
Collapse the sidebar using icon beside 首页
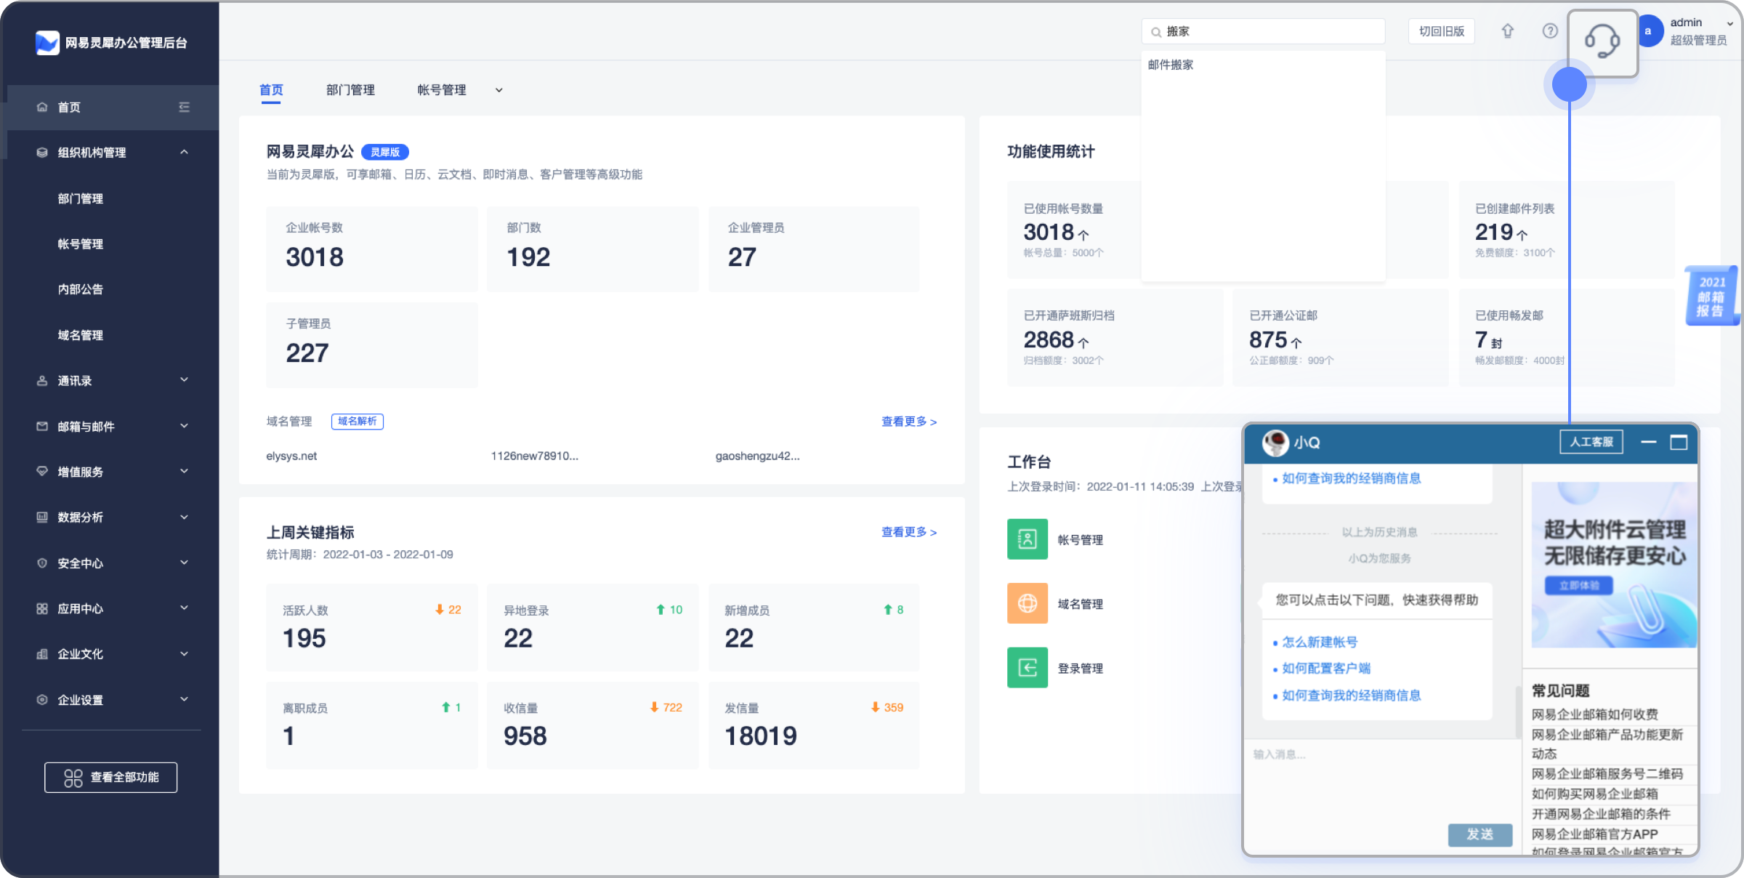tap(184, 108)
